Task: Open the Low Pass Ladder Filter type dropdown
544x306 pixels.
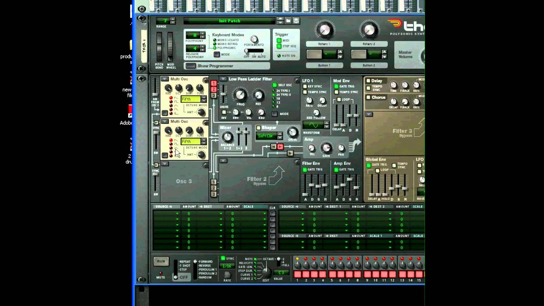Action: (223, 79)
